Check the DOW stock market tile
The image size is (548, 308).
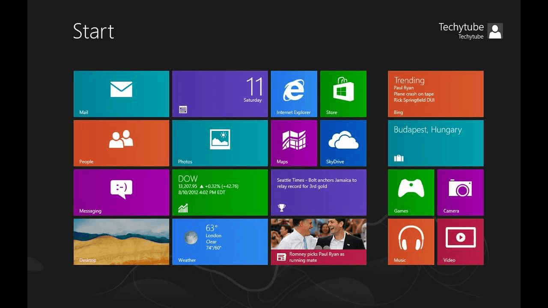pos(220,192)
